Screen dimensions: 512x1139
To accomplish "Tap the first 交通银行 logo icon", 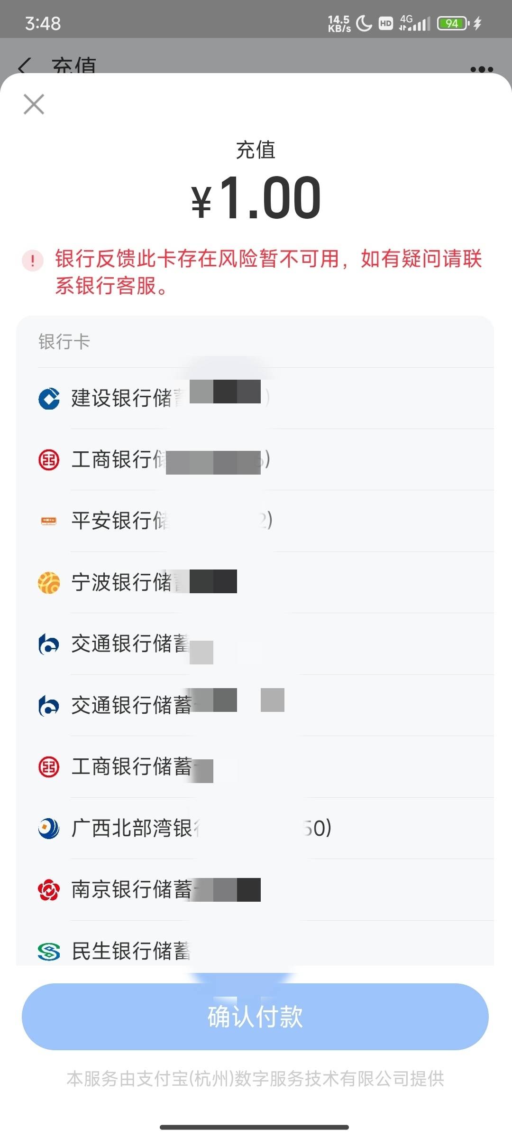I will click(49, 644).
